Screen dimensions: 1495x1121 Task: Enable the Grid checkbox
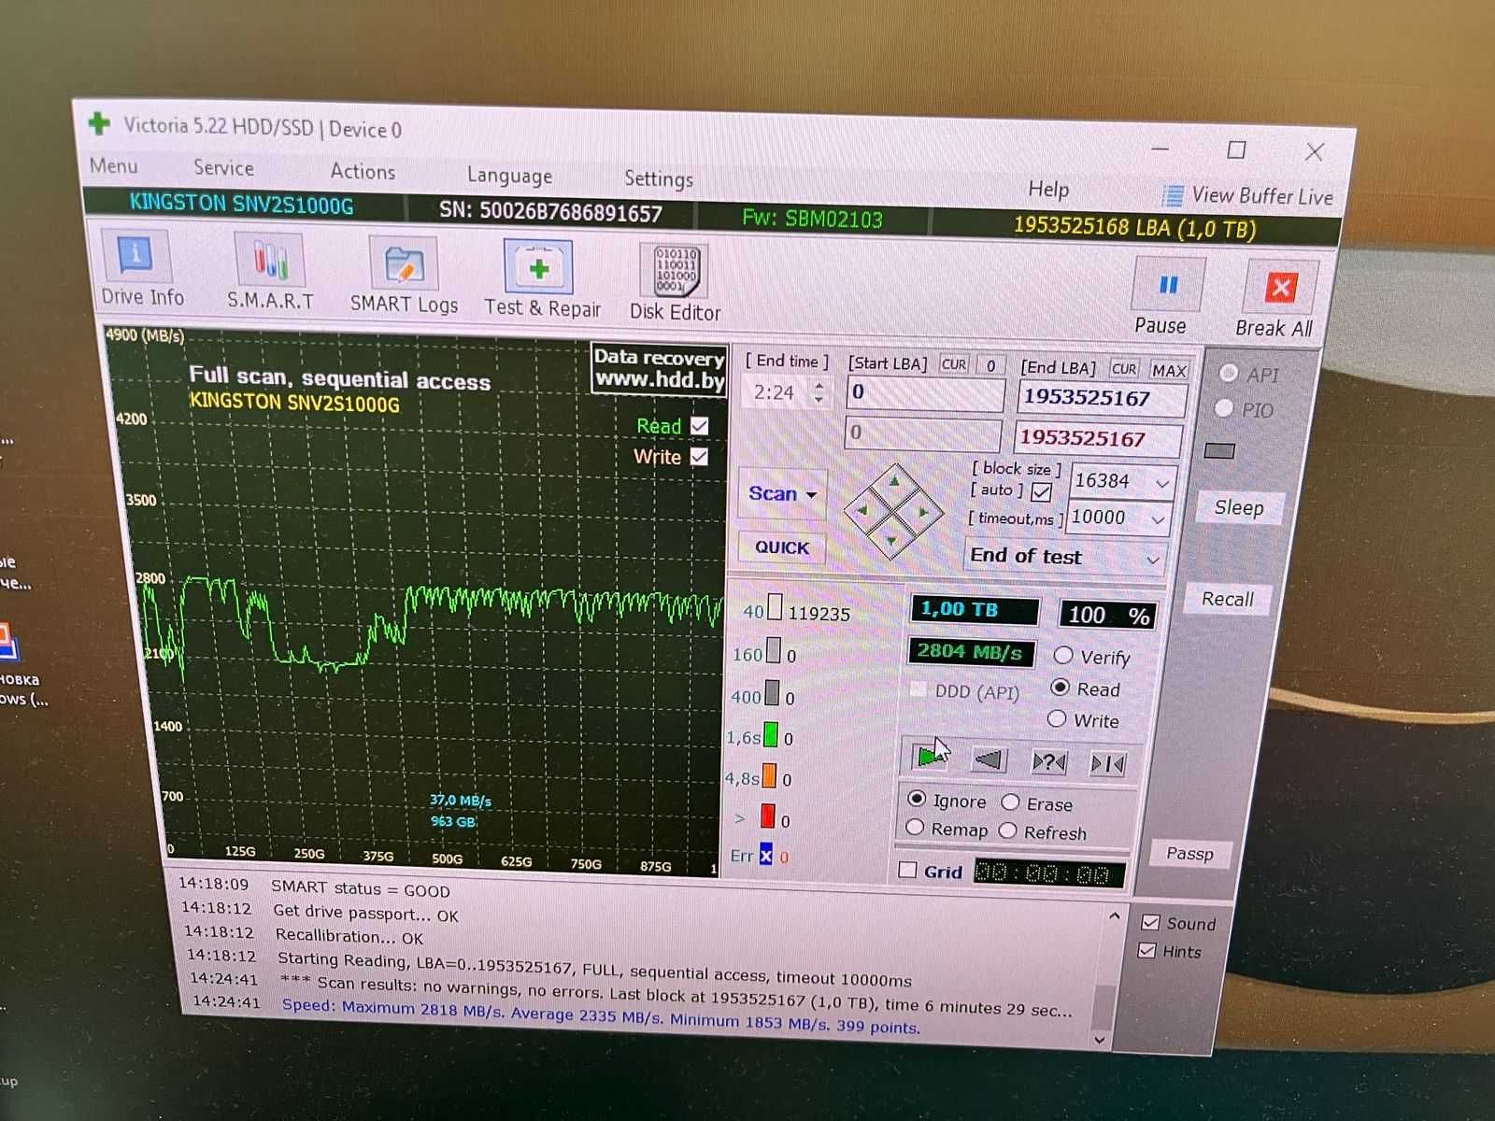pos(907,870)
